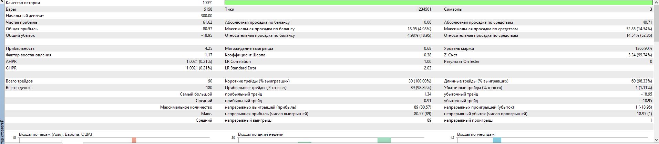The width and height of the screenshot is (659, 144).
Task: Select the value 18.95 (4.98%)
Action: (420, 29)
